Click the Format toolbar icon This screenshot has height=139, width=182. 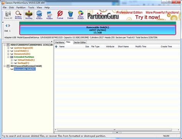[60, 15]
